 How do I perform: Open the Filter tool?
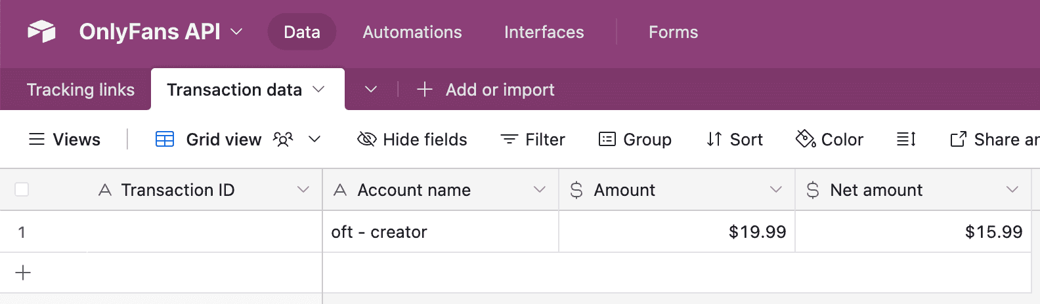[533, 140]
